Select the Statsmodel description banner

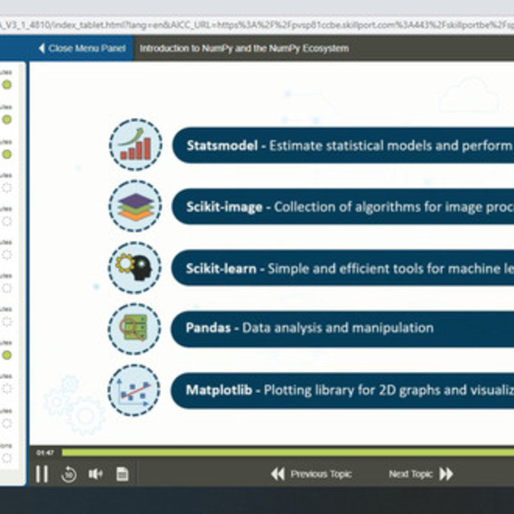[343, 145]
